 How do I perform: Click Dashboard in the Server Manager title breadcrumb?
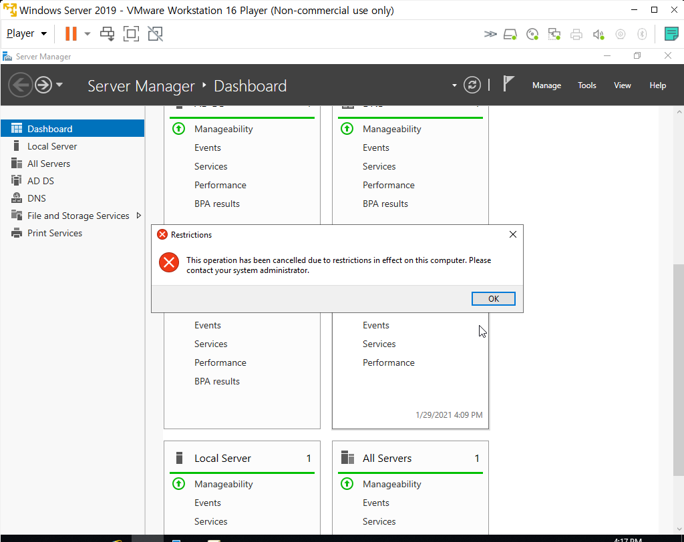(x=250, y=86)
